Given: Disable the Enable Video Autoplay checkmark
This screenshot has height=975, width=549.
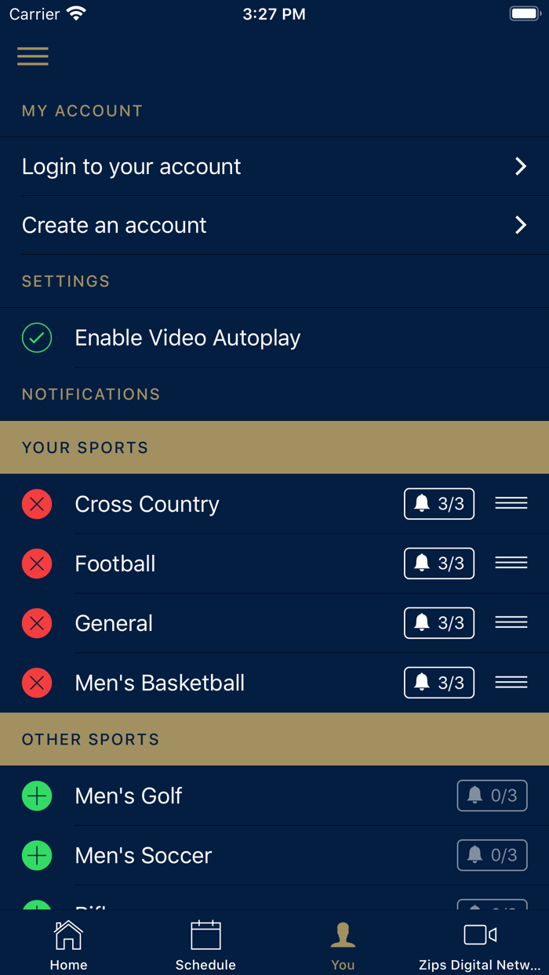Looking at the screenshot, I should [x=37, y=338].
